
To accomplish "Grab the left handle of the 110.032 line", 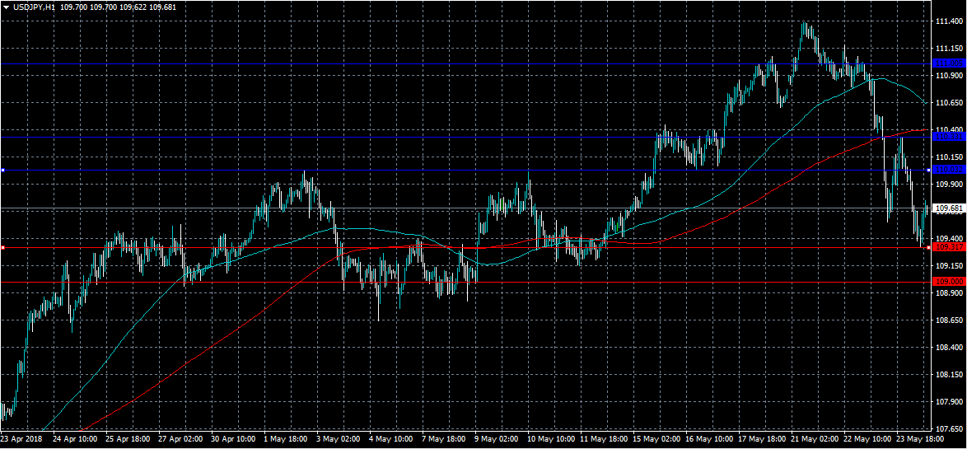I will coord(2,170).
